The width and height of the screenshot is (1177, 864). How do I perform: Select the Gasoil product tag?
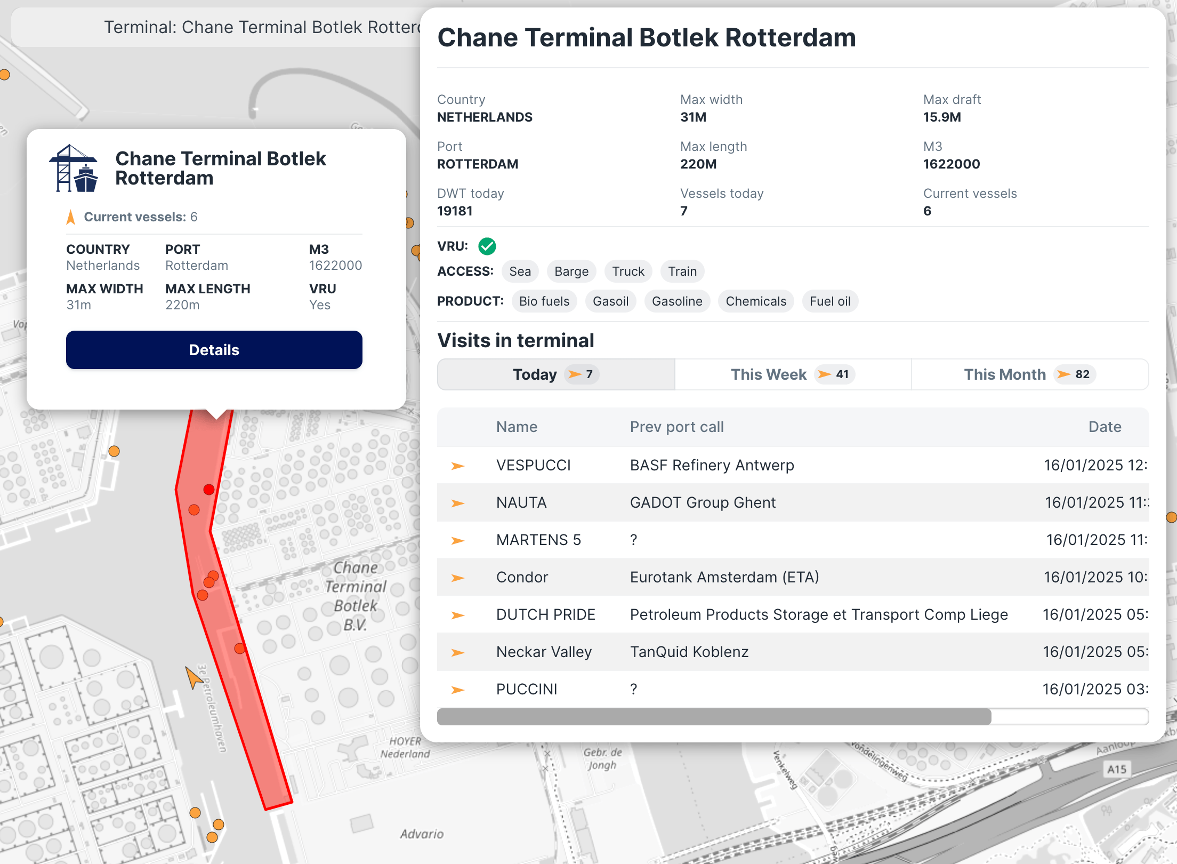[x=610, y=301]
